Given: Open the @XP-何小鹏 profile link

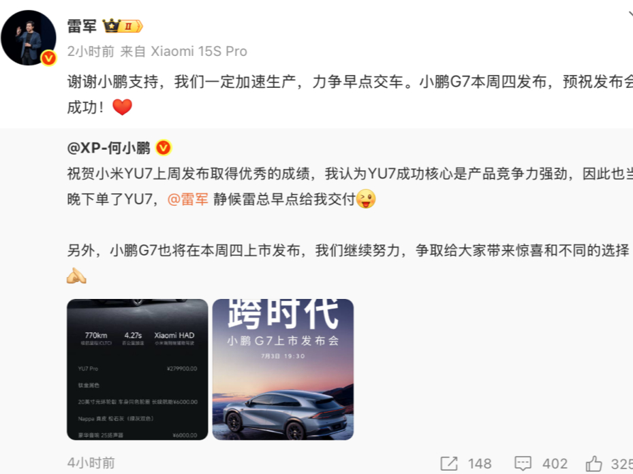Looking at the screenshot, I should [108, 148].
